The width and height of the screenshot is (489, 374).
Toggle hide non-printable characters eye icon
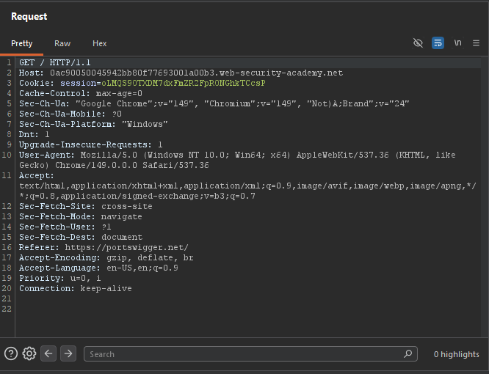click(x=418, y=43)
